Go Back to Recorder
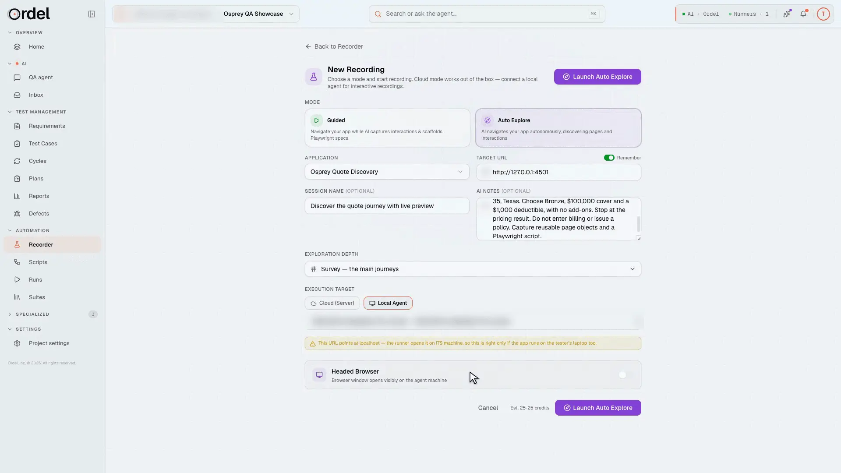The width and height of the screenshot is (841, 473). tap(334, 46)
